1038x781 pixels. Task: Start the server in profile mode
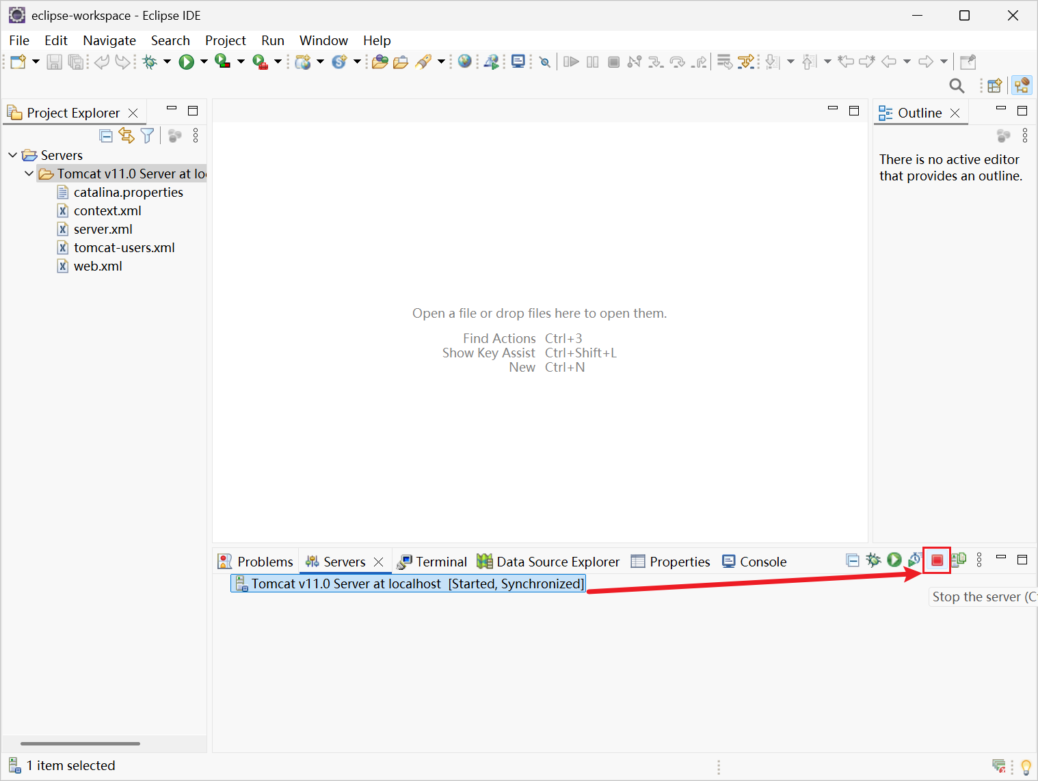click(915, 560)
